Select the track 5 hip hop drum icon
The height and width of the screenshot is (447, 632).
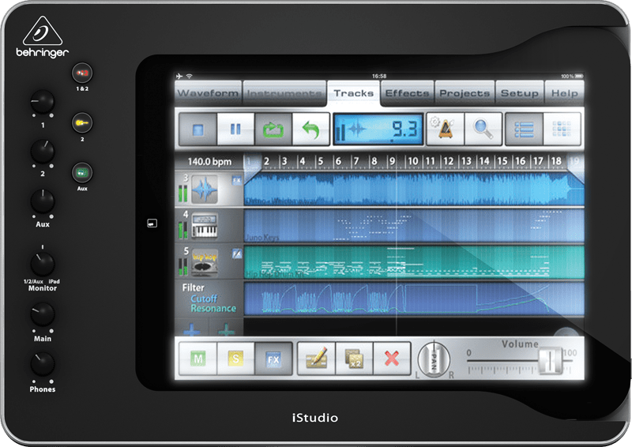[204, 262]
